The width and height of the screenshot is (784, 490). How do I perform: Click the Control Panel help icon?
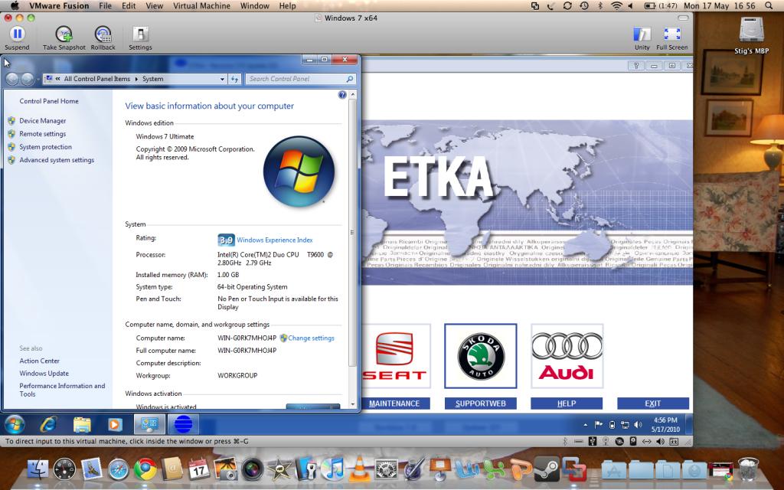coord(342,95)
